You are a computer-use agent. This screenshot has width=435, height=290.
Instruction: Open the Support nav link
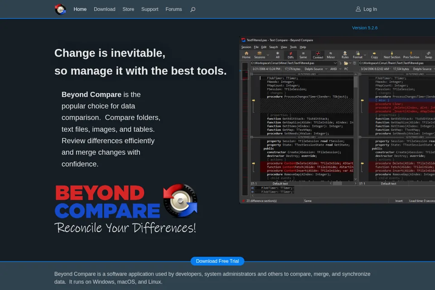point(150,9)
